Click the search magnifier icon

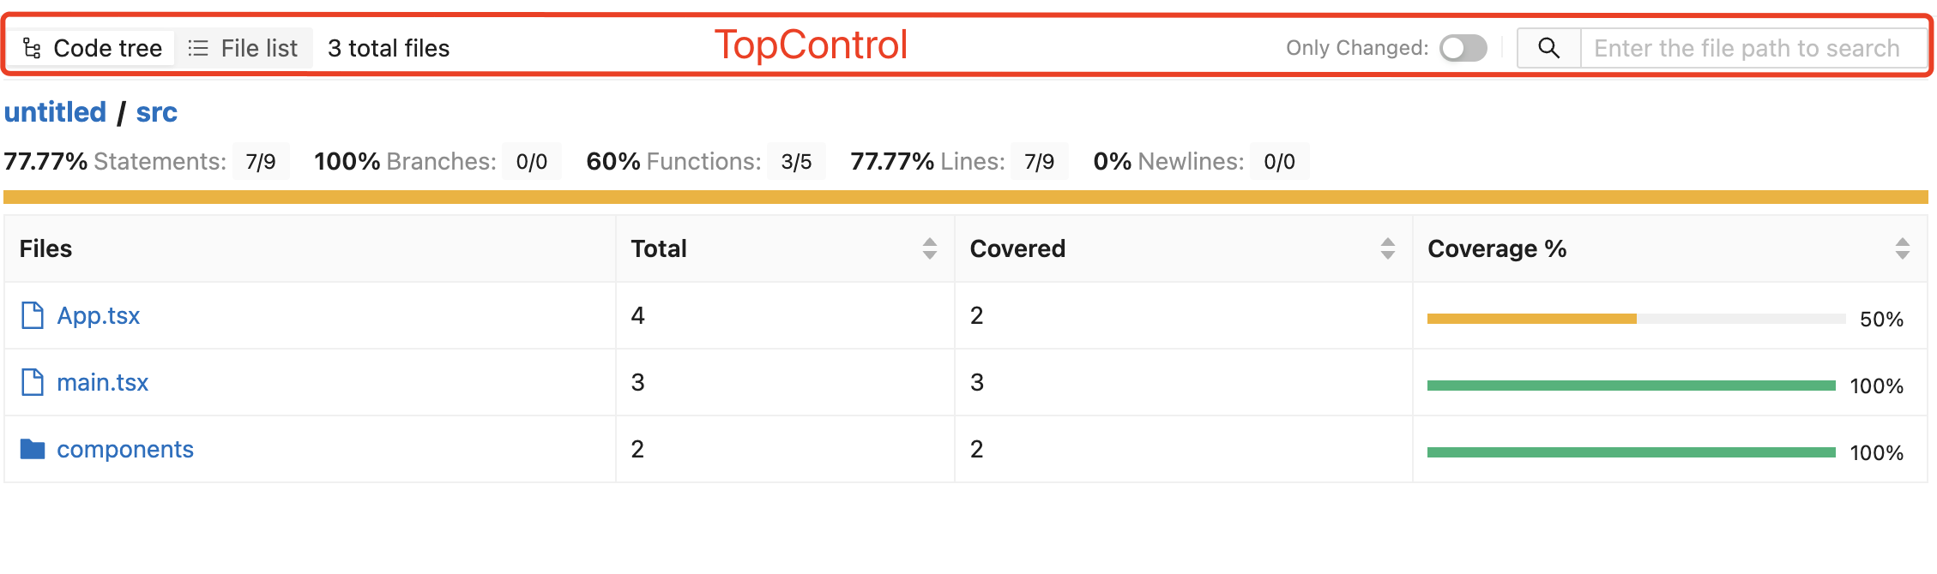point(1548,48)
